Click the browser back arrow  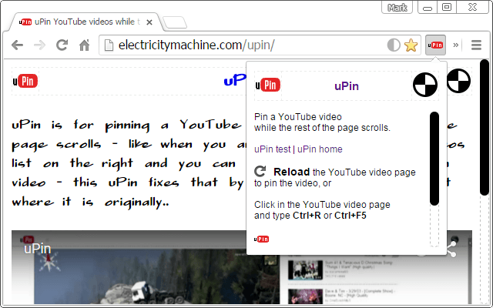pyautogui.click(x=17, y=45)
